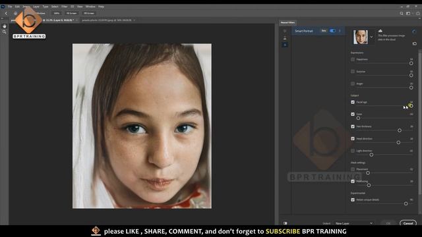The image size is (422, 237).
Task: Click the Retain unique details slider handle
Action: (406, 203)
